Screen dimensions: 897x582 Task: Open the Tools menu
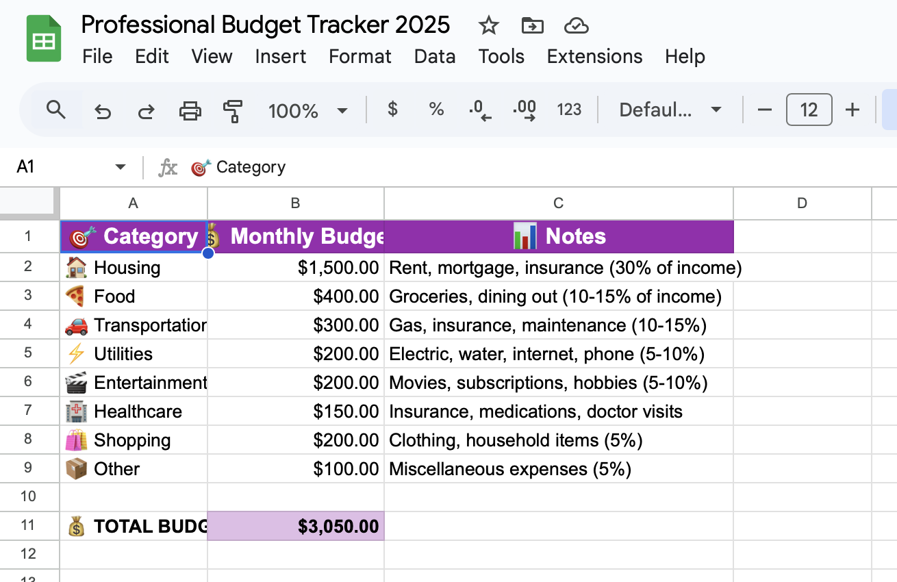(501, 56)
